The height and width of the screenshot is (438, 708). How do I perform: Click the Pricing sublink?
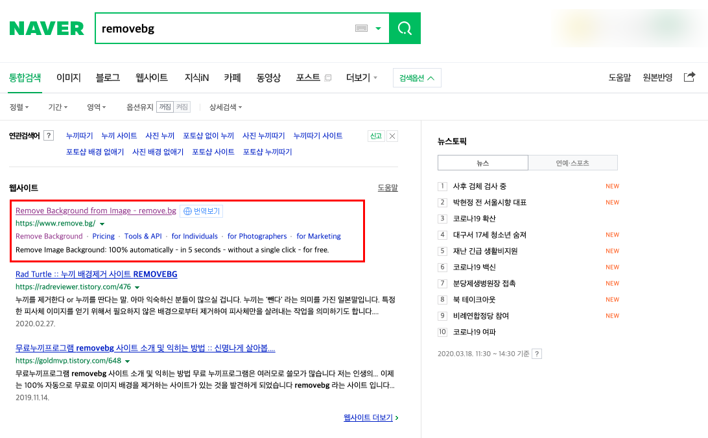click(x=103, y=236)
